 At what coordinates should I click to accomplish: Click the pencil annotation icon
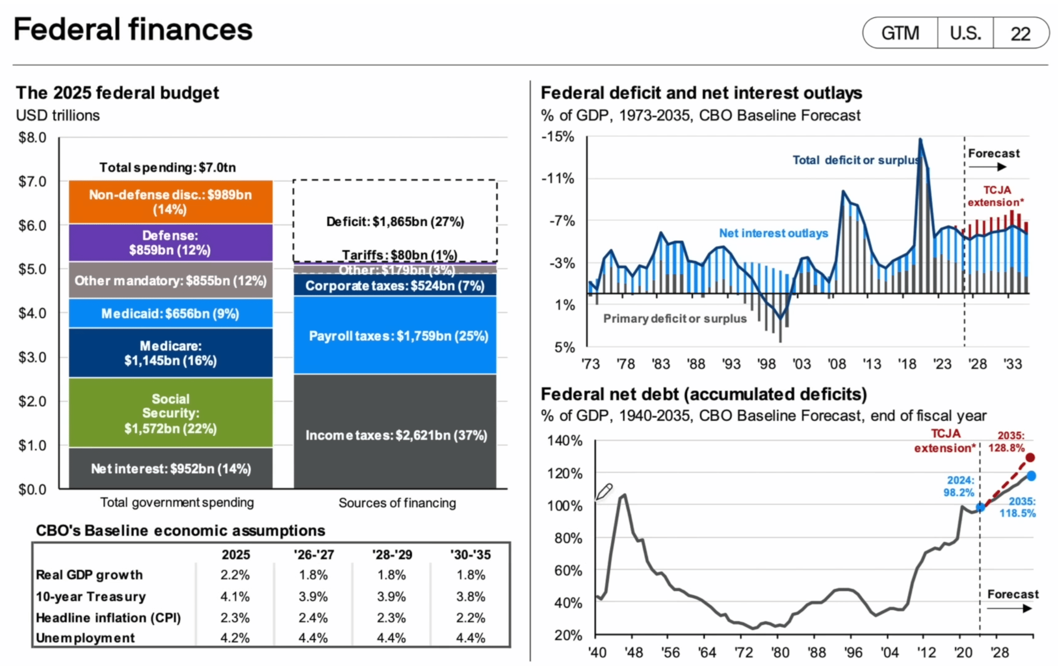(604, 491)
